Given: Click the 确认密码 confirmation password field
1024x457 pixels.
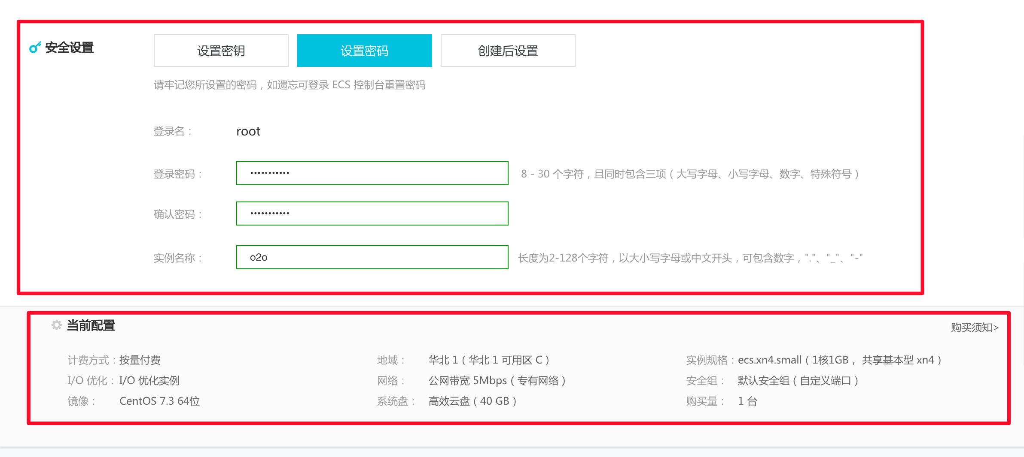Looking at the screenshot, I should point(372,213).
